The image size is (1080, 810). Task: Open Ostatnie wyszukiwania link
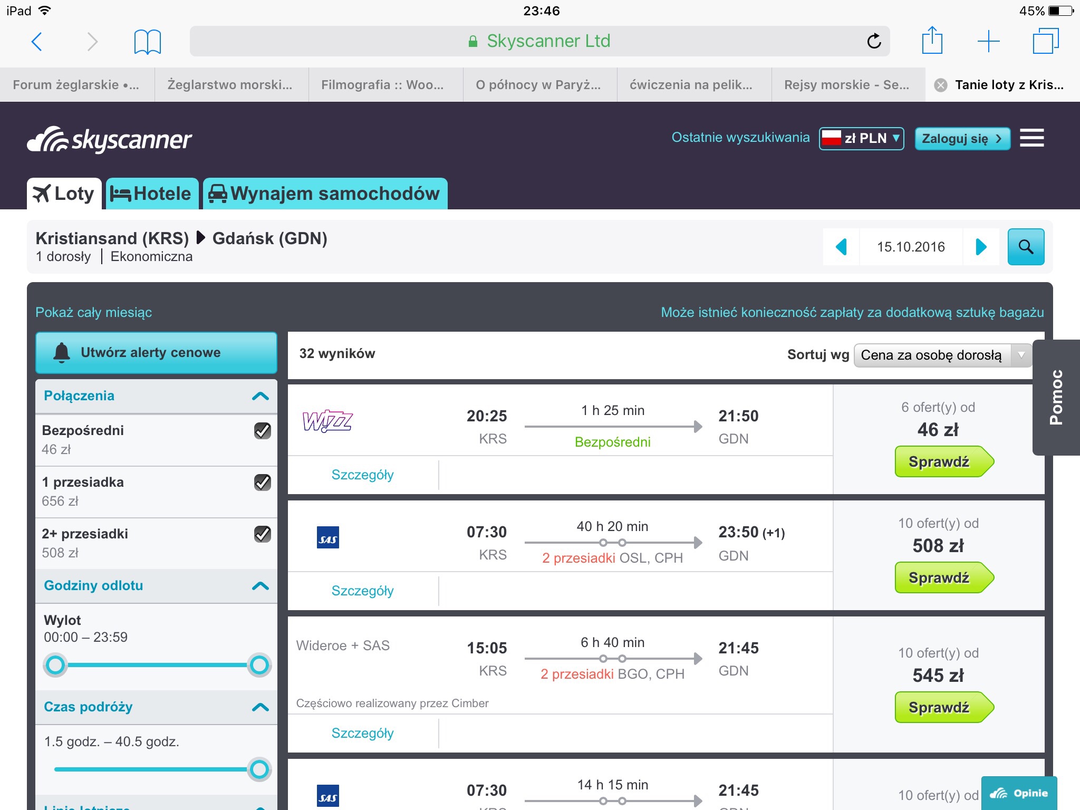coord(740,138)
